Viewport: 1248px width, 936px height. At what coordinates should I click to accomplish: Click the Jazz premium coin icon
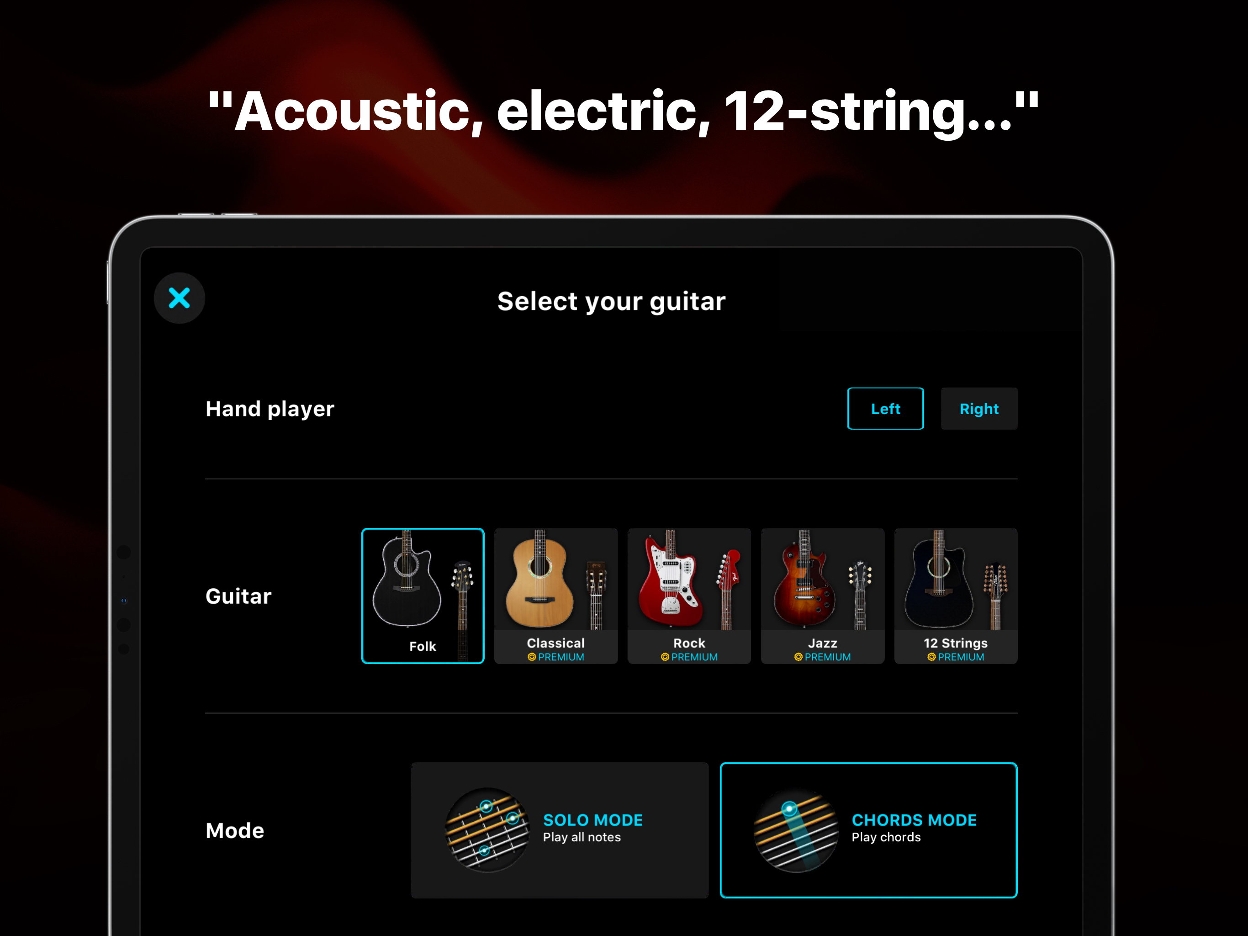click(x=799, y=657)
